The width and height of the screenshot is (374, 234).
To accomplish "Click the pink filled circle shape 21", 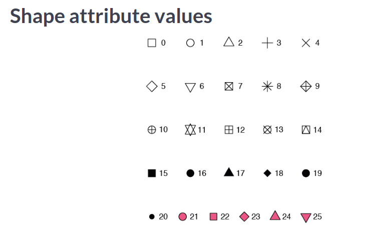I will pos(183,216).
